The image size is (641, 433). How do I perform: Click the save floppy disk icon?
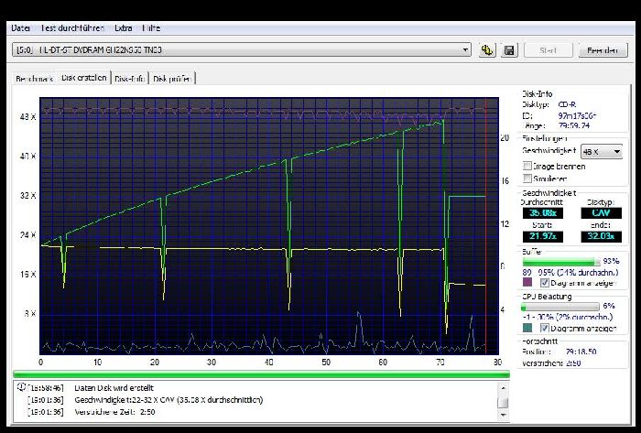click(x=509, y=50)
